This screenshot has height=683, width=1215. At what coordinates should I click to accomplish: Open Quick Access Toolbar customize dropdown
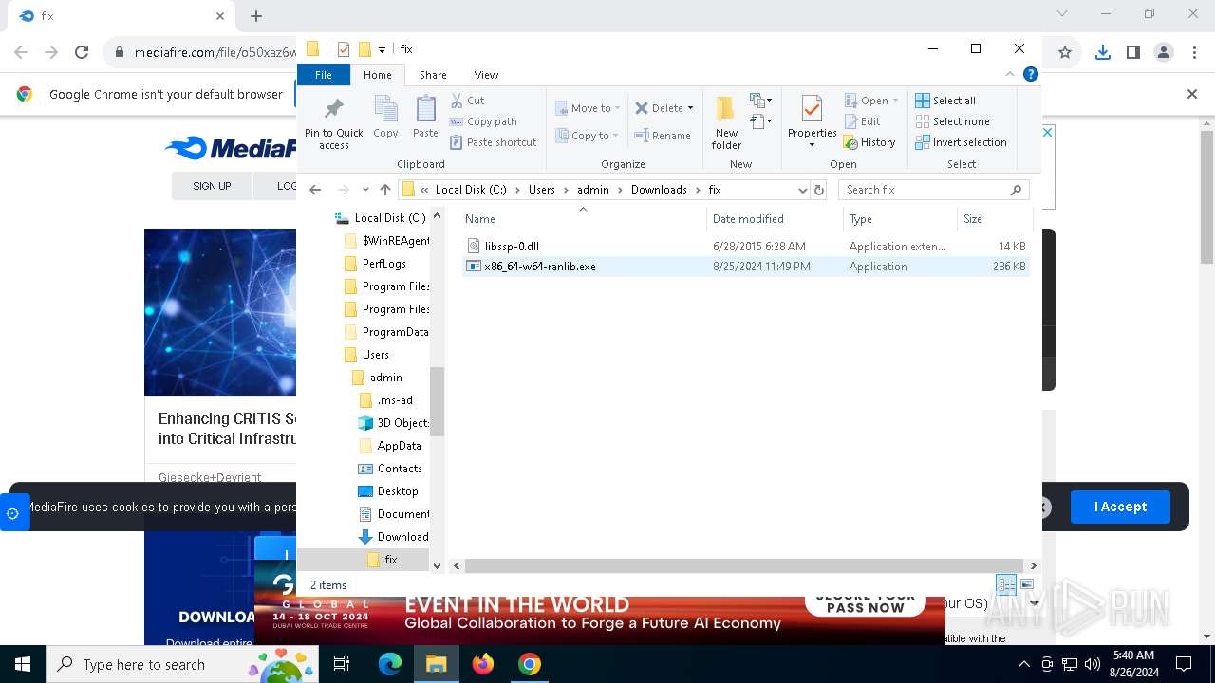click(x=382, y=49)
